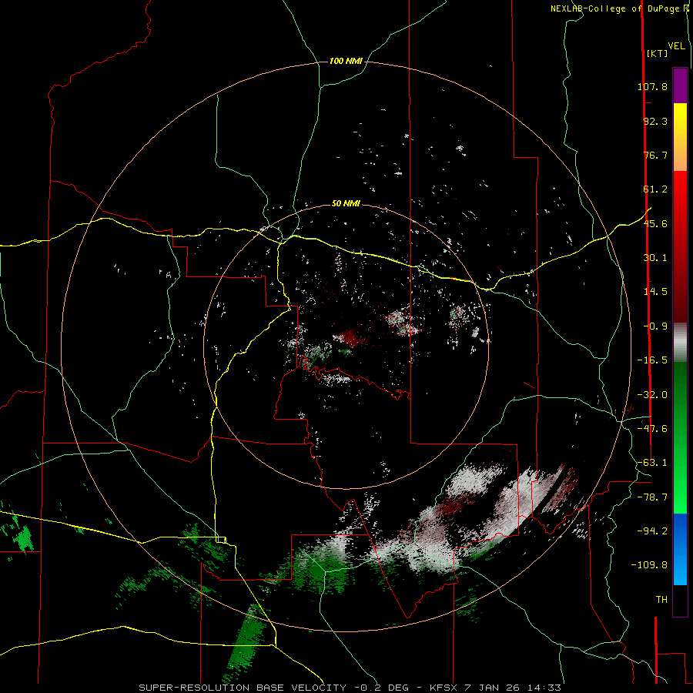The image size is (693, 693).
Task: Click the 76.7 legend value
Action: 655,155
